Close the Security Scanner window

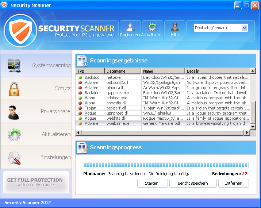(255, 5)
